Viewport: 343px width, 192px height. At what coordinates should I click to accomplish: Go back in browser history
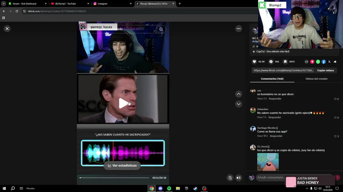[x=4, y=11]
